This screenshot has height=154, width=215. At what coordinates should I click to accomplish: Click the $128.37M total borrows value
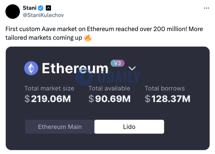(168, 99)
